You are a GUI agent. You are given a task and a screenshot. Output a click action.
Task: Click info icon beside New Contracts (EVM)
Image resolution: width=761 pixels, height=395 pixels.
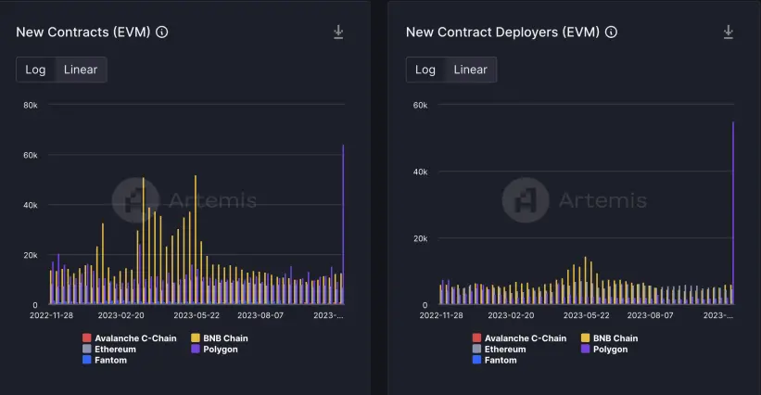[161, 32]
